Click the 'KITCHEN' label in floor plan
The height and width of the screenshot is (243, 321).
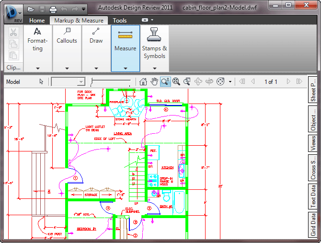pyautogui.click(x=168, y=168)
